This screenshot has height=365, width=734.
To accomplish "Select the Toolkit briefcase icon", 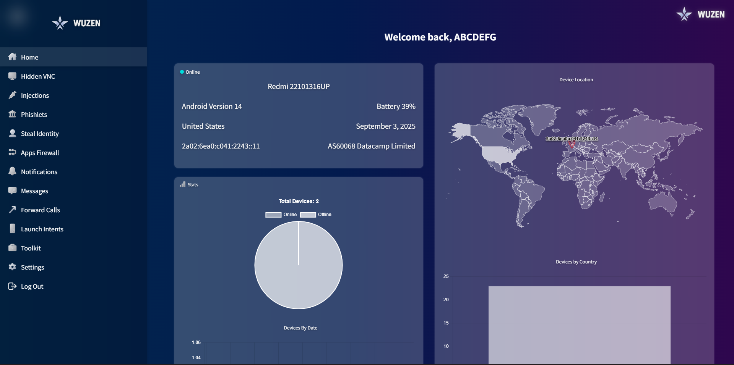I will [13, 248].
